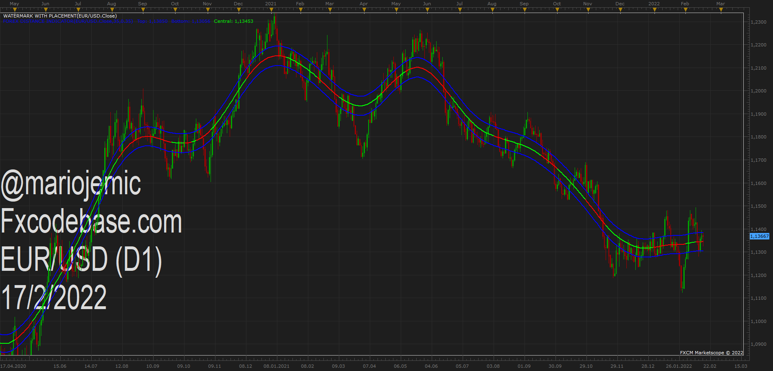Click the 06.05 date axis label
Viewport: 773px width, 371px height.
[x=400, y=366]
